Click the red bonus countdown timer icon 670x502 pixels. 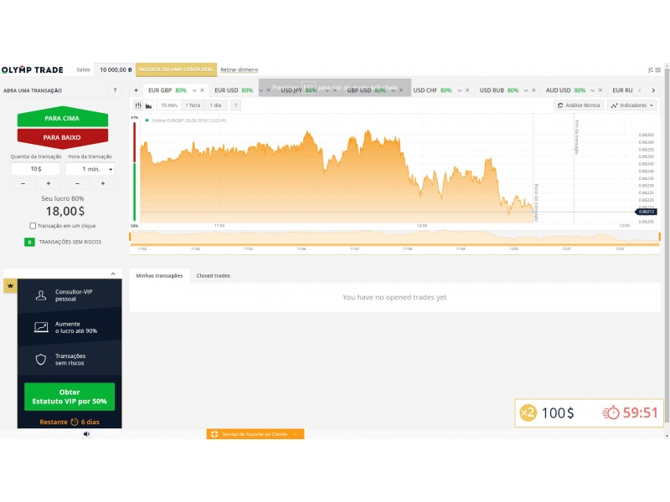coord(611,412)
